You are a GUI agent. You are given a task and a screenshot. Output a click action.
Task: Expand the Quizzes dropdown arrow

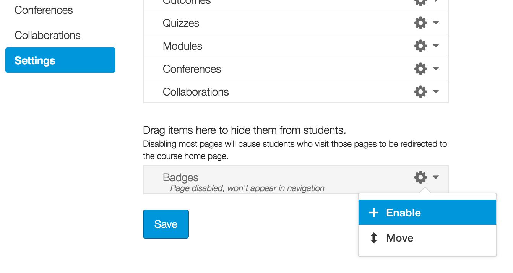(436, 23)
